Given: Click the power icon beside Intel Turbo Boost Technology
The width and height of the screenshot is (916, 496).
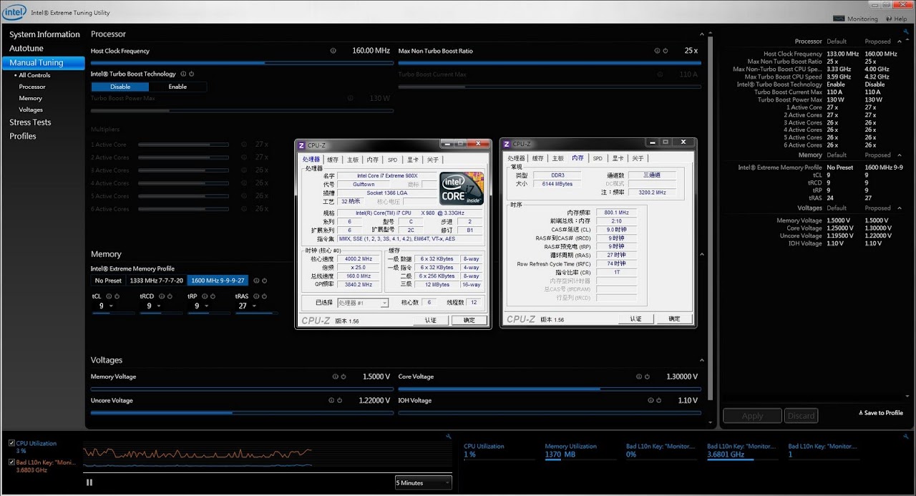Looking at the screenshot, I should tap(192, 74).
